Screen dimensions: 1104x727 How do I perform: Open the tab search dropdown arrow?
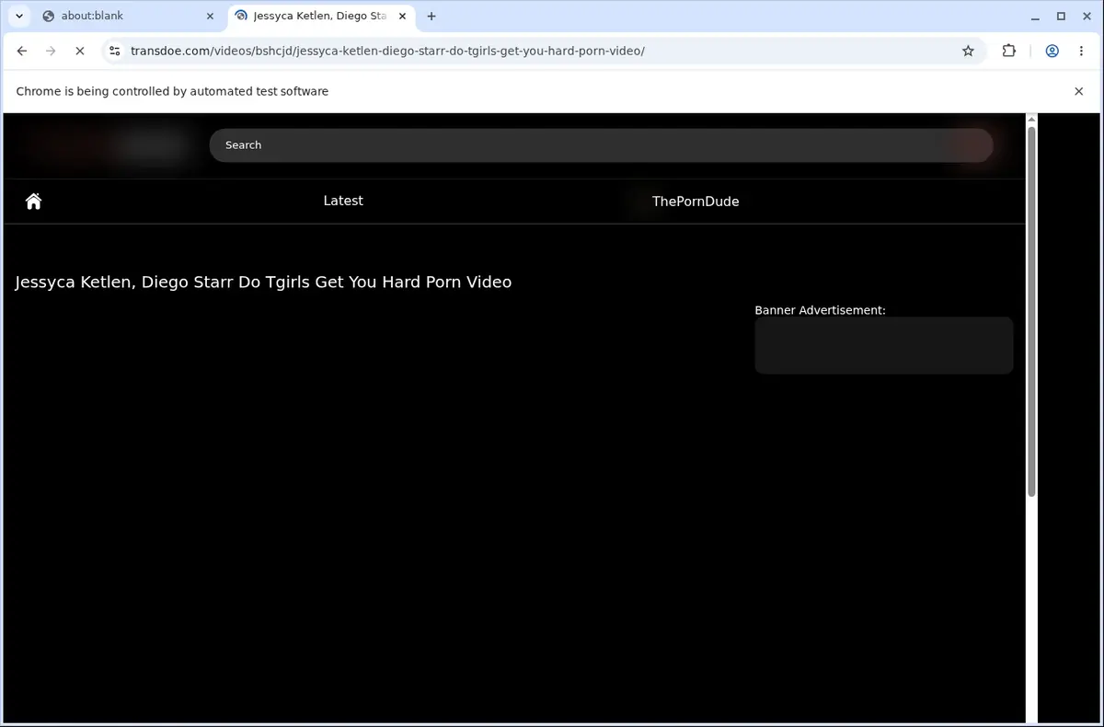[18, 16]
